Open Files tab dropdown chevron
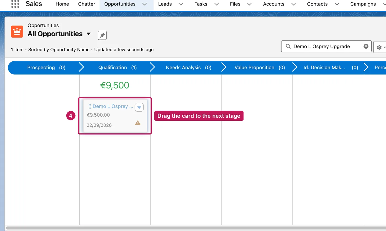 tap(250, 4)
